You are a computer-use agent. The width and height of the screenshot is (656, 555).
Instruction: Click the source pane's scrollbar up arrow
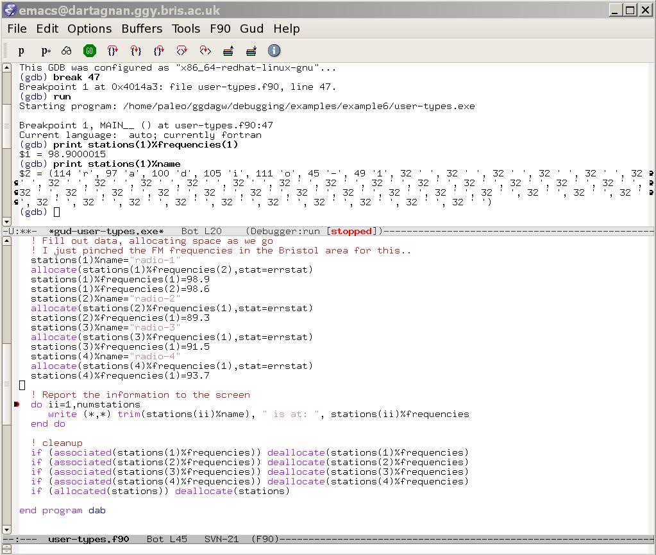6,241
